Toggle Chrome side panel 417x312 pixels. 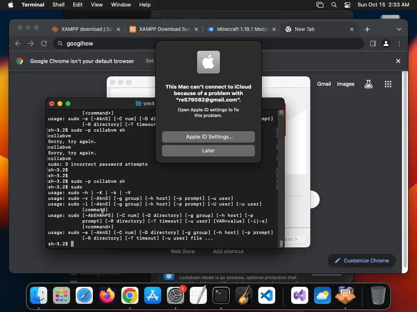click(373, 43)
